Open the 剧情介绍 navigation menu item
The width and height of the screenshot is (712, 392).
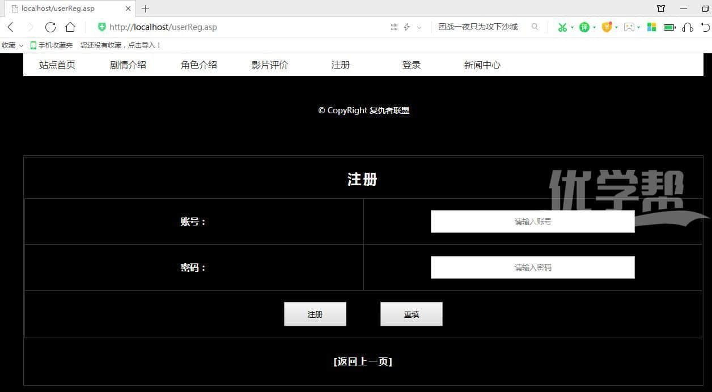point(128,65)
